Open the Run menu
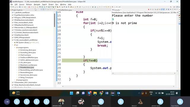The height and width of the screenshot is (107, 190). point(57,4)
